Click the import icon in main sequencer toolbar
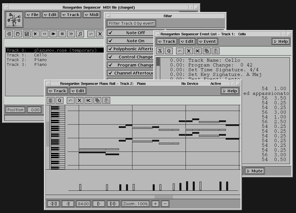Viewport: 296px width, 213px height. point(9,34)
